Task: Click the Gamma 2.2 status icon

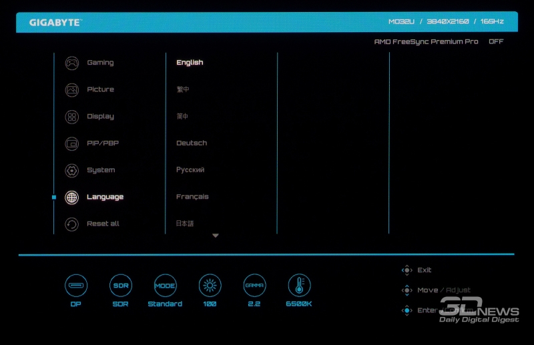Action: (x=254, y=286)
